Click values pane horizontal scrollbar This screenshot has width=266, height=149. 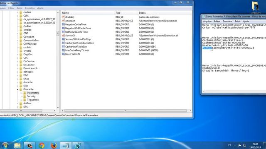126,111
